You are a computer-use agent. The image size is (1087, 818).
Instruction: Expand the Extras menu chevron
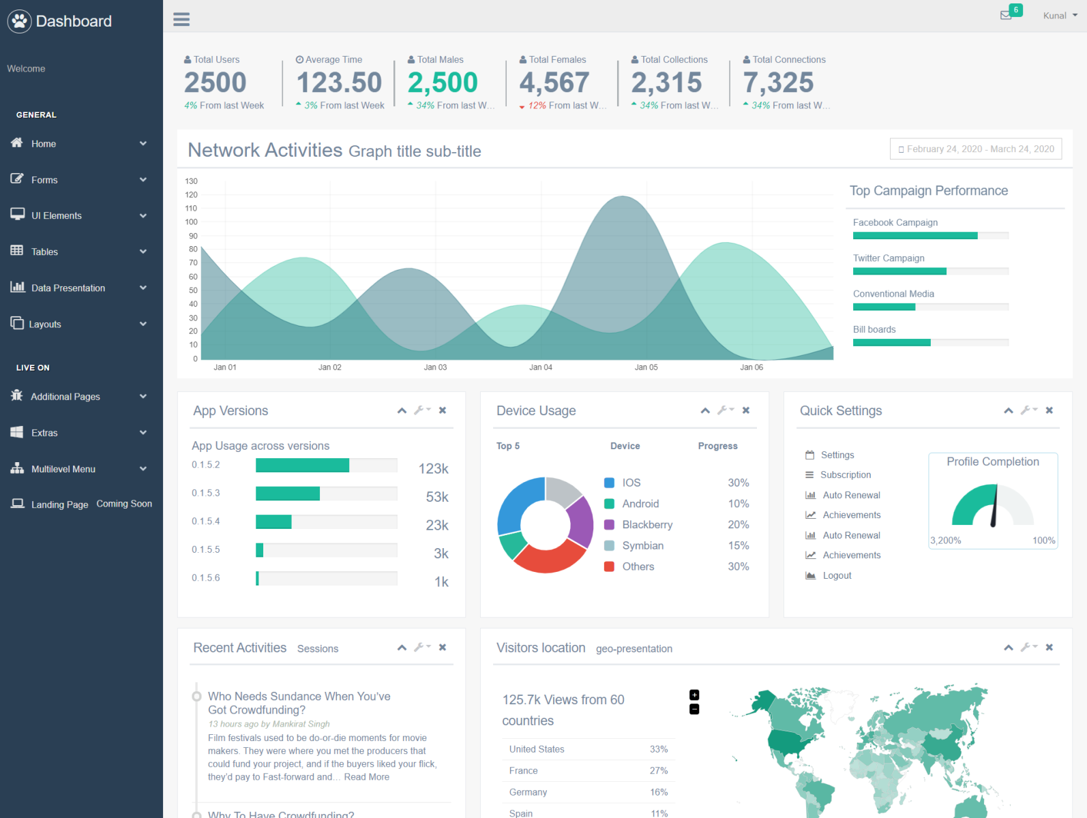[x=143, y=432]
